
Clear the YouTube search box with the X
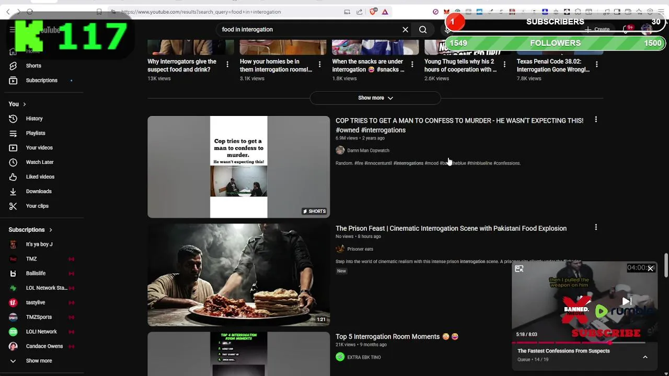[x=405, y=30]
